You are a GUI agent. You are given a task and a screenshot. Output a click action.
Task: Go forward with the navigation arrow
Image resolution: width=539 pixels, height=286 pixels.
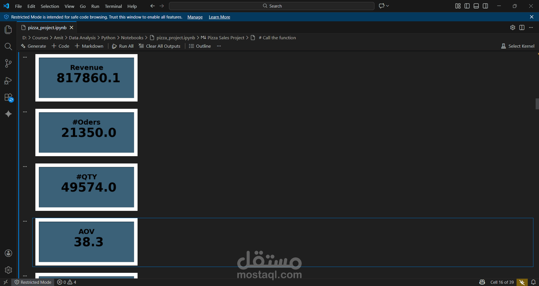tap(162, 6)
